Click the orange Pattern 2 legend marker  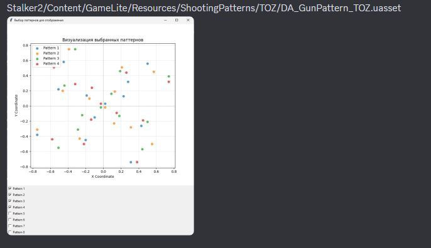38,53
